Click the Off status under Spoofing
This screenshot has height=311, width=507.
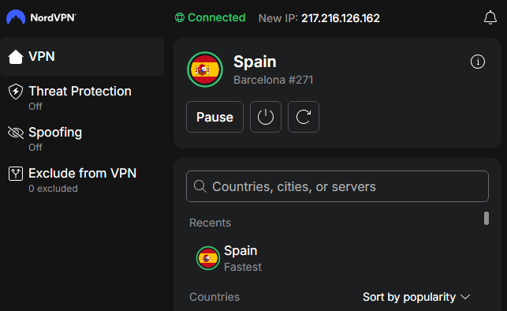click(35, 148)
